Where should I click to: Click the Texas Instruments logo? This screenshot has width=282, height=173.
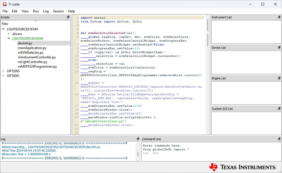(242, 167)
